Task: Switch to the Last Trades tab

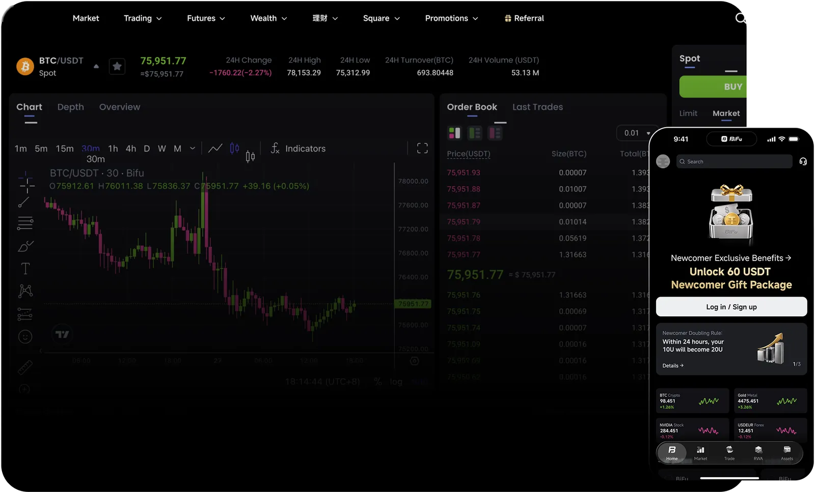Action: click(538, 107)
